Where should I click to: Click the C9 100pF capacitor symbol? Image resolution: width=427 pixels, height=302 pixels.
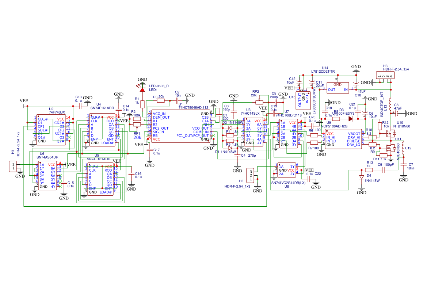[x=384, y=170]
